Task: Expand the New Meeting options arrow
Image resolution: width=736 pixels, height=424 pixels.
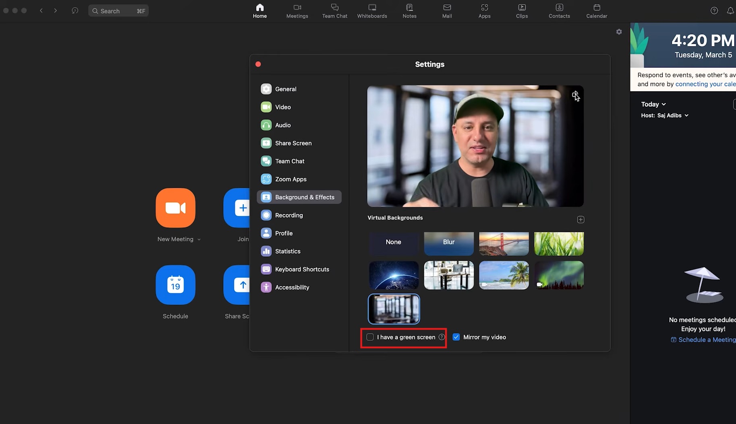Action: pyautogui.click(x=199, y=239)
